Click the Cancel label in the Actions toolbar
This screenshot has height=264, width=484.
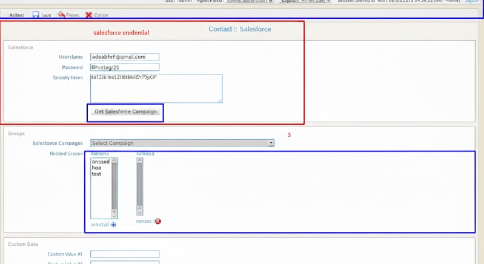[x=101, y=15]
